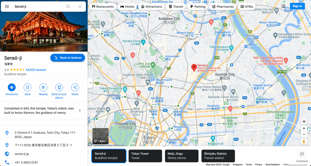
Task: Click the Share icon
Action: point(75,87)
